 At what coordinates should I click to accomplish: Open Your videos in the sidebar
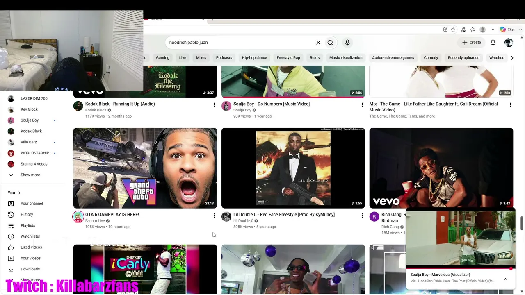[30, 258]
